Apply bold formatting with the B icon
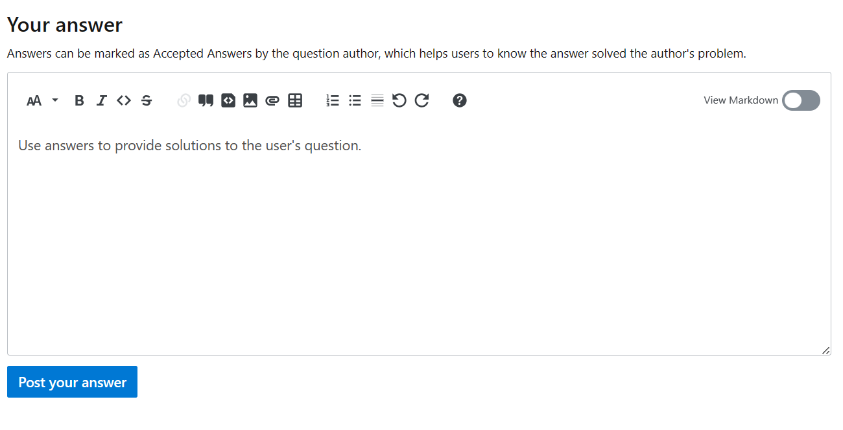Image resolution: width=843 pixels, height=430 pixels. click(78, 100)
